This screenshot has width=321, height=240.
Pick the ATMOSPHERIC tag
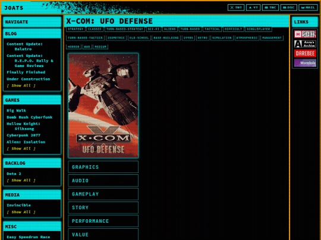pos(247,38)
